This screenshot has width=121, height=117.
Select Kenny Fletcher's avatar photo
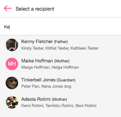[x=12, y=45]
